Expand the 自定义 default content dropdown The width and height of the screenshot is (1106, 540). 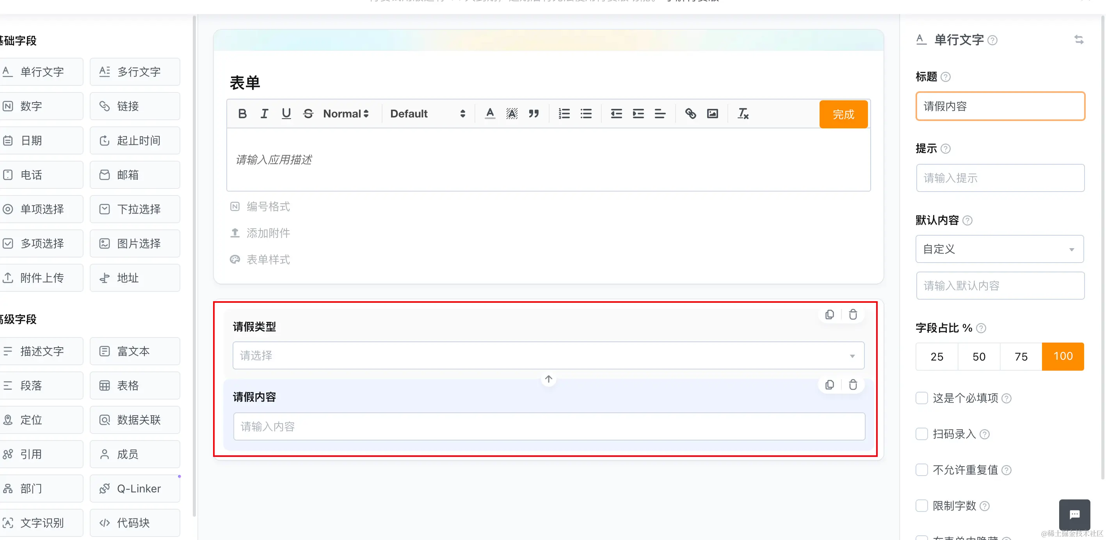(x=999, y=249)
